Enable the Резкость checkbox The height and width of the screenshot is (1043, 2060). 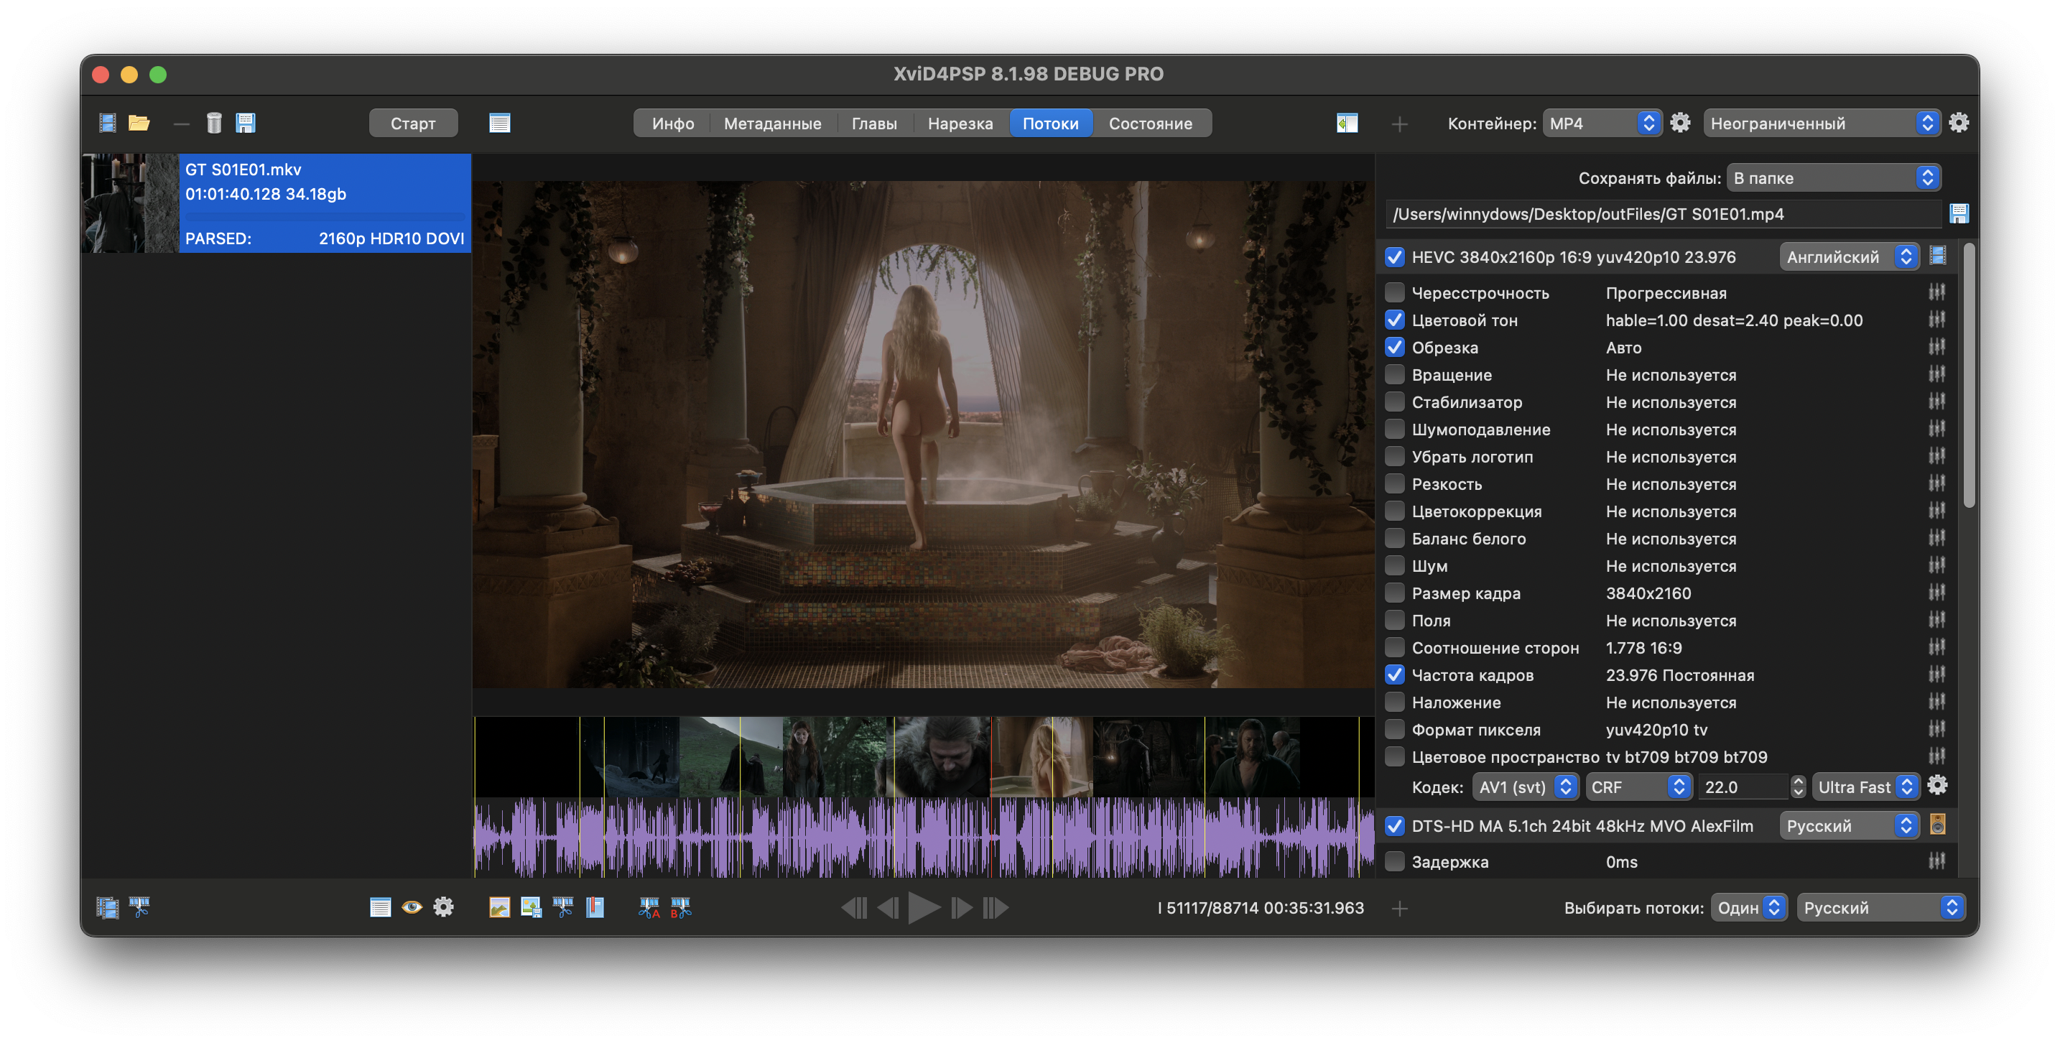tap(1395, 484)
